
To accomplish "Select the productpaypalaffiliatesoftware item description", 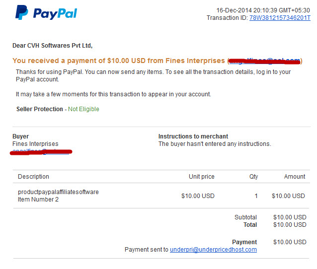I will tap(58, 192).
